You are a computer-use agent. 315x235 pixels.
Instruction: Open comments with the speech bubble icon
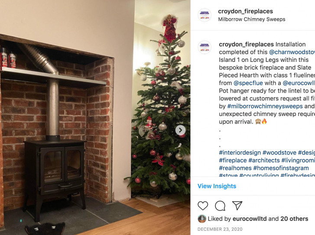220,206
